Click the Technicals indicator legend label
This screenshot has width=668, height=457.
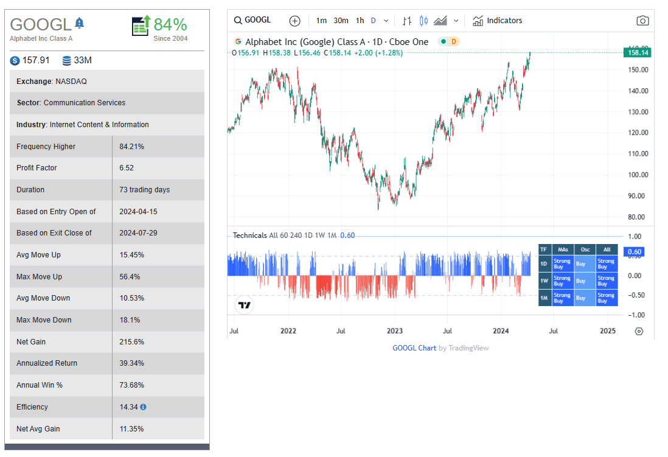249,235
